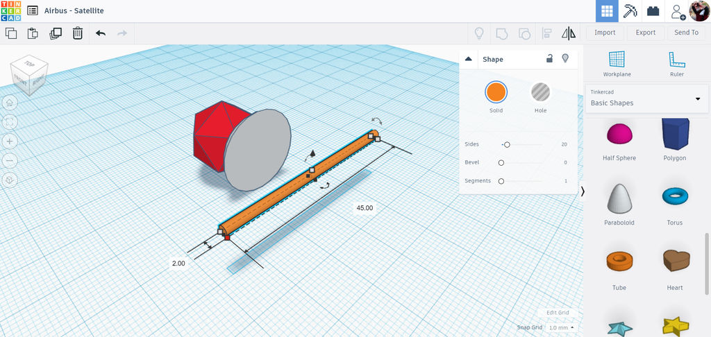This screenshot has height=337, width=711.
Task: Adjust the Bevel slider handle
Action: tap(501, 163)
